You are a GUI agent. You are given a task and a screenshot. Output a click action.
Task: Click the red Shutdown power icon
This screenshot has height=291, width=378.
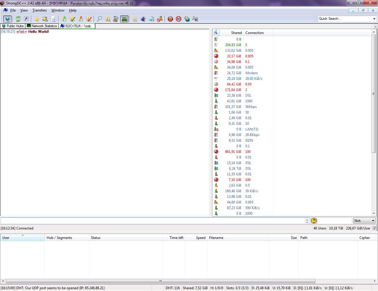(x=170, y=19)
